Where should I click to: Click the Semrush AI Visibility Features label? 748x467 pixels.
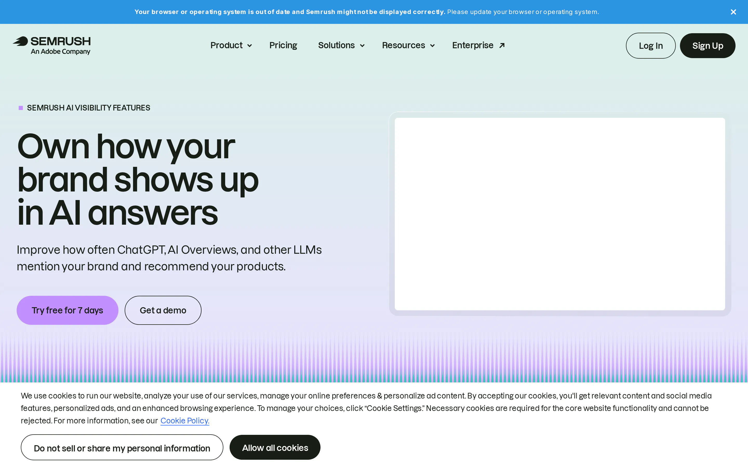(88, 108)
